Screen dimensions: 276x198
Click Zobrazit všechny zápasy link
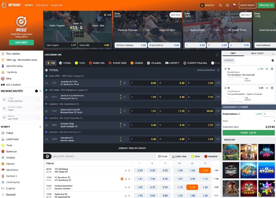click(x=132, y=148)
